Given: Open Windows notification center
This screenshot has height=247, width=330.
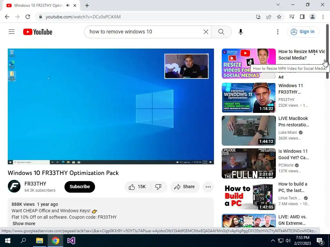Looking at the screenshot, I should tap(320, 241).
